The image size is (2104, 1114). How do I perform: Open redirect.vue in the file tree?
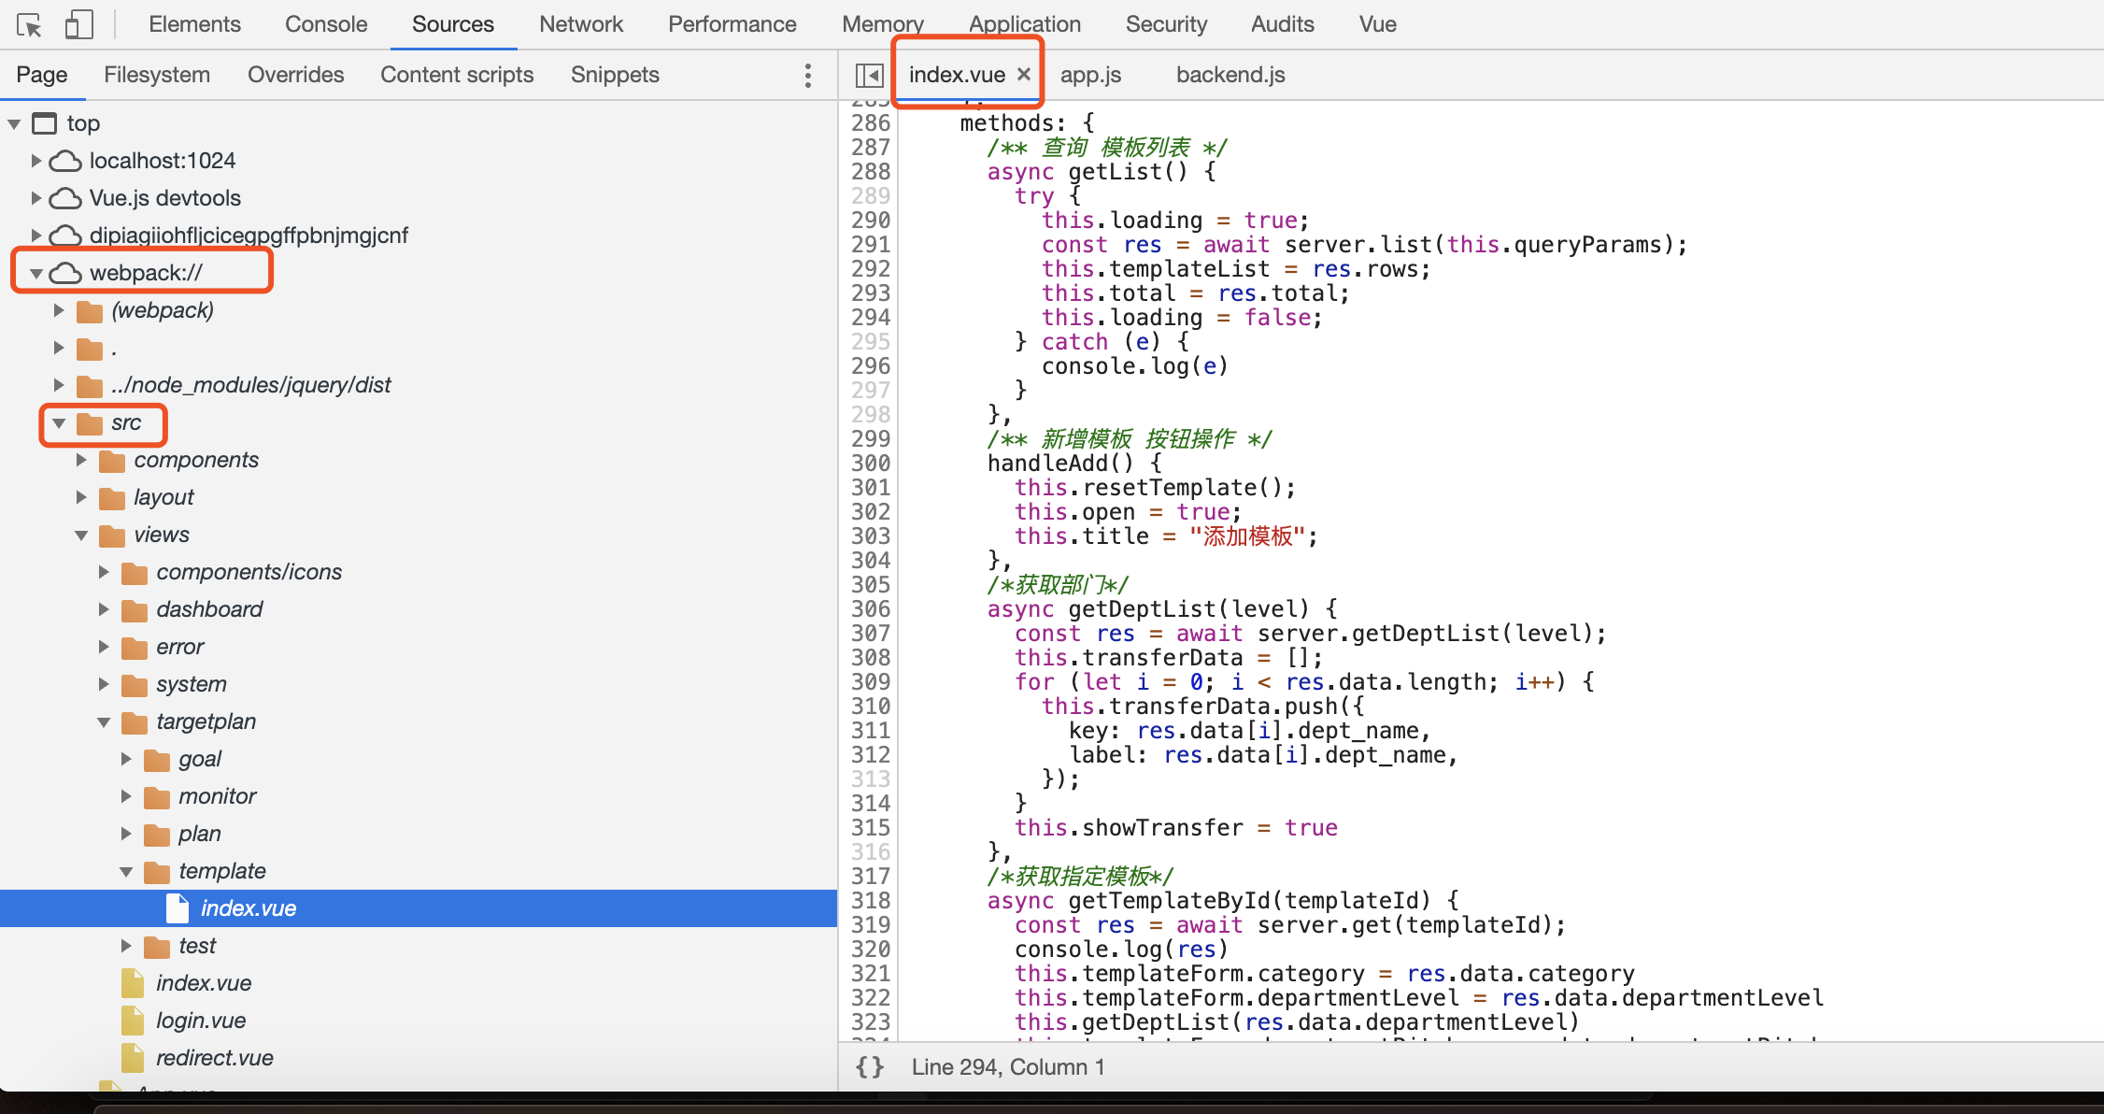tap(214, 1058)
